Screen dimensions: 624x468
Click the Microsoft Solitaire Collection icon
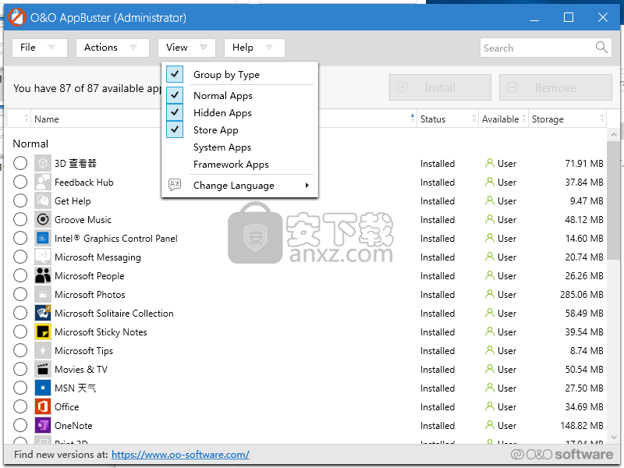pos(43,313)
